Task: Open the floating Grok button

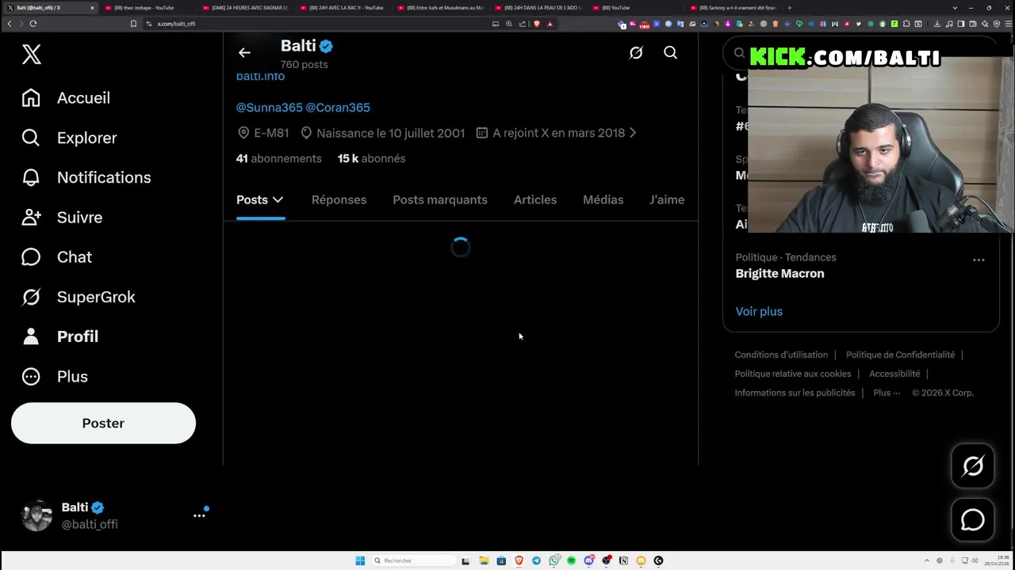Action: point(973,465)
